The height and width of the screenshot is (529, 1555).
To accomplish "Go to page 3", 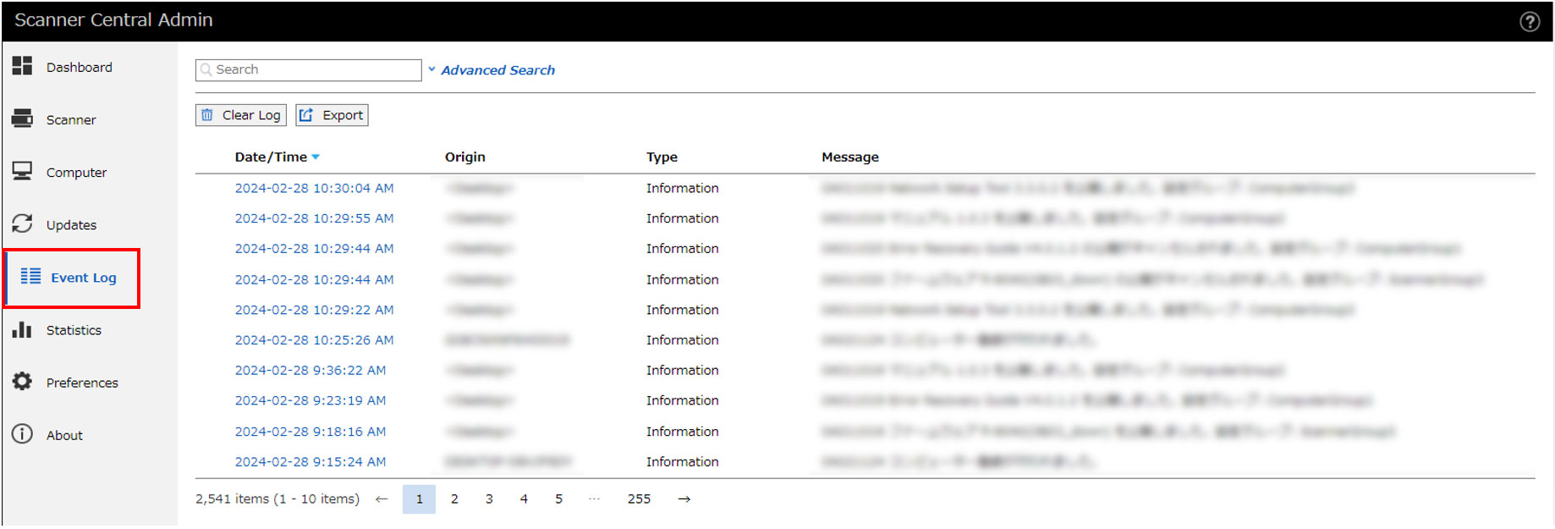I will click(x=489, y=499).
